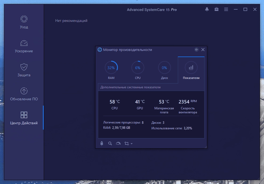Click the magnifier search icon
The image size is (264, 184).
[x=110, y=143]
